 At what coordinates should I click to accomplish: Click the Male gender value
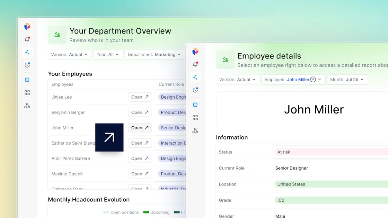[x=280, y=216]
